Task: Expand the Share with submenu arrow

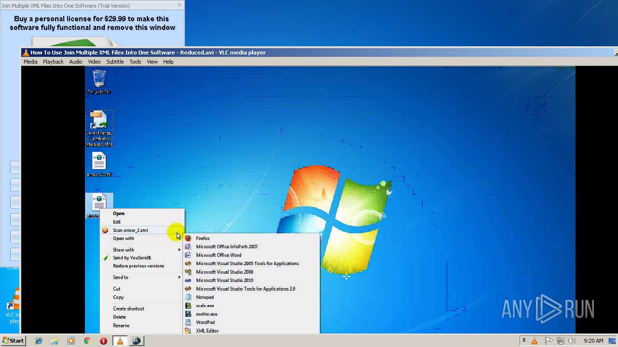Action: point(179,250)
